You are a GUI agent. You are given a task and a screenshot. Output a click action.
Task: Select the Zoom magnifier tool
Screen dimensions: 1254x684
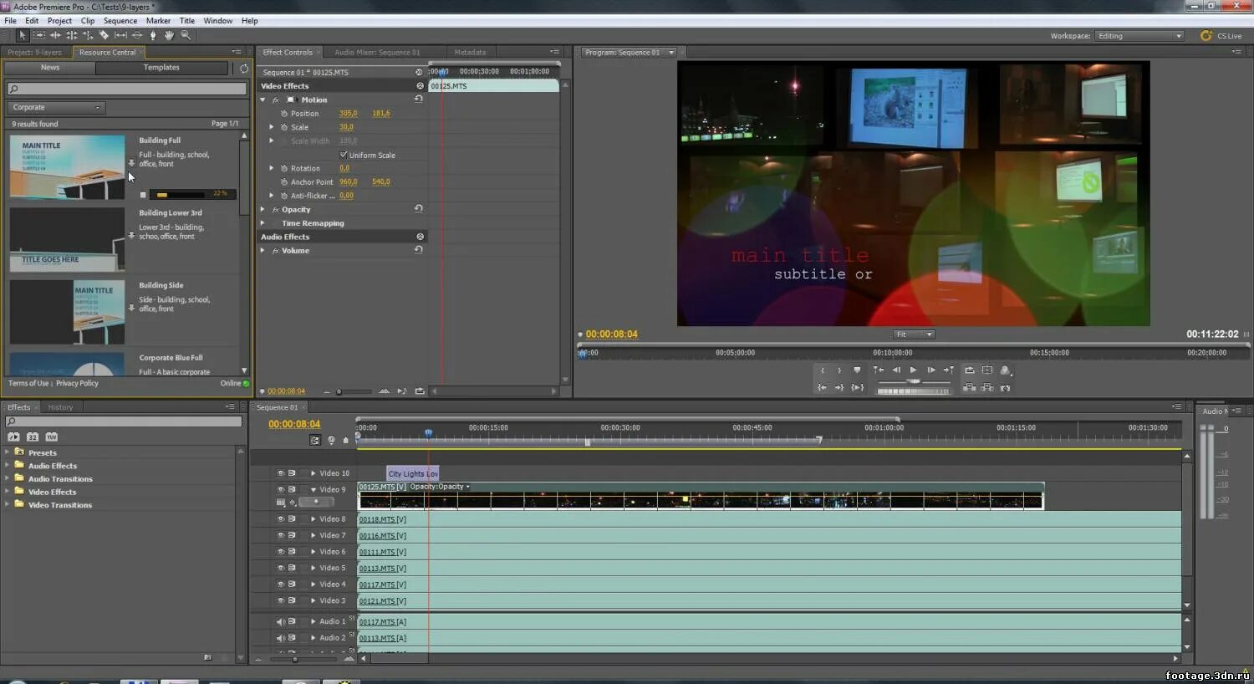(x=186, y=35)
